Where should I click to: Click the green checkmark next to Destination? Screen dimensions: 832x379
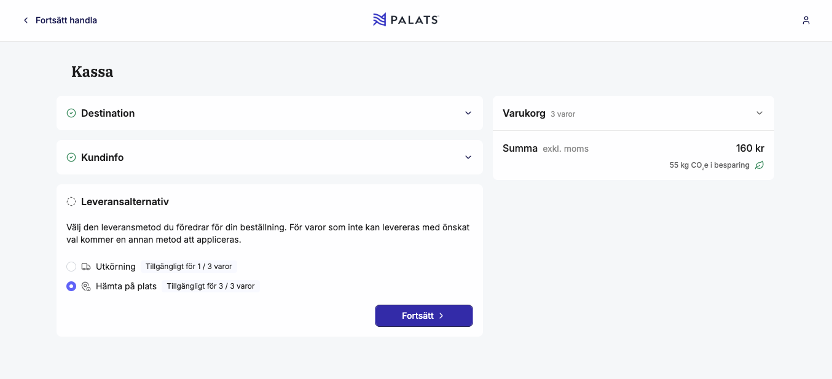click(71, 113)
